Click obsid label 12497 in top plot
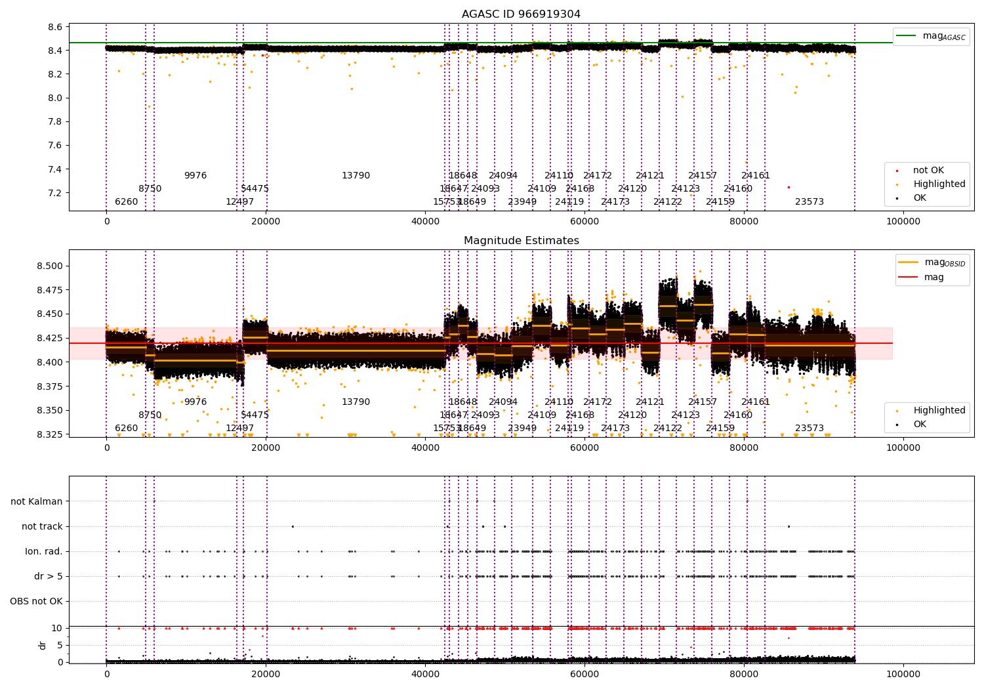Screen dimensions: 984x689 [x=239, y=202]
